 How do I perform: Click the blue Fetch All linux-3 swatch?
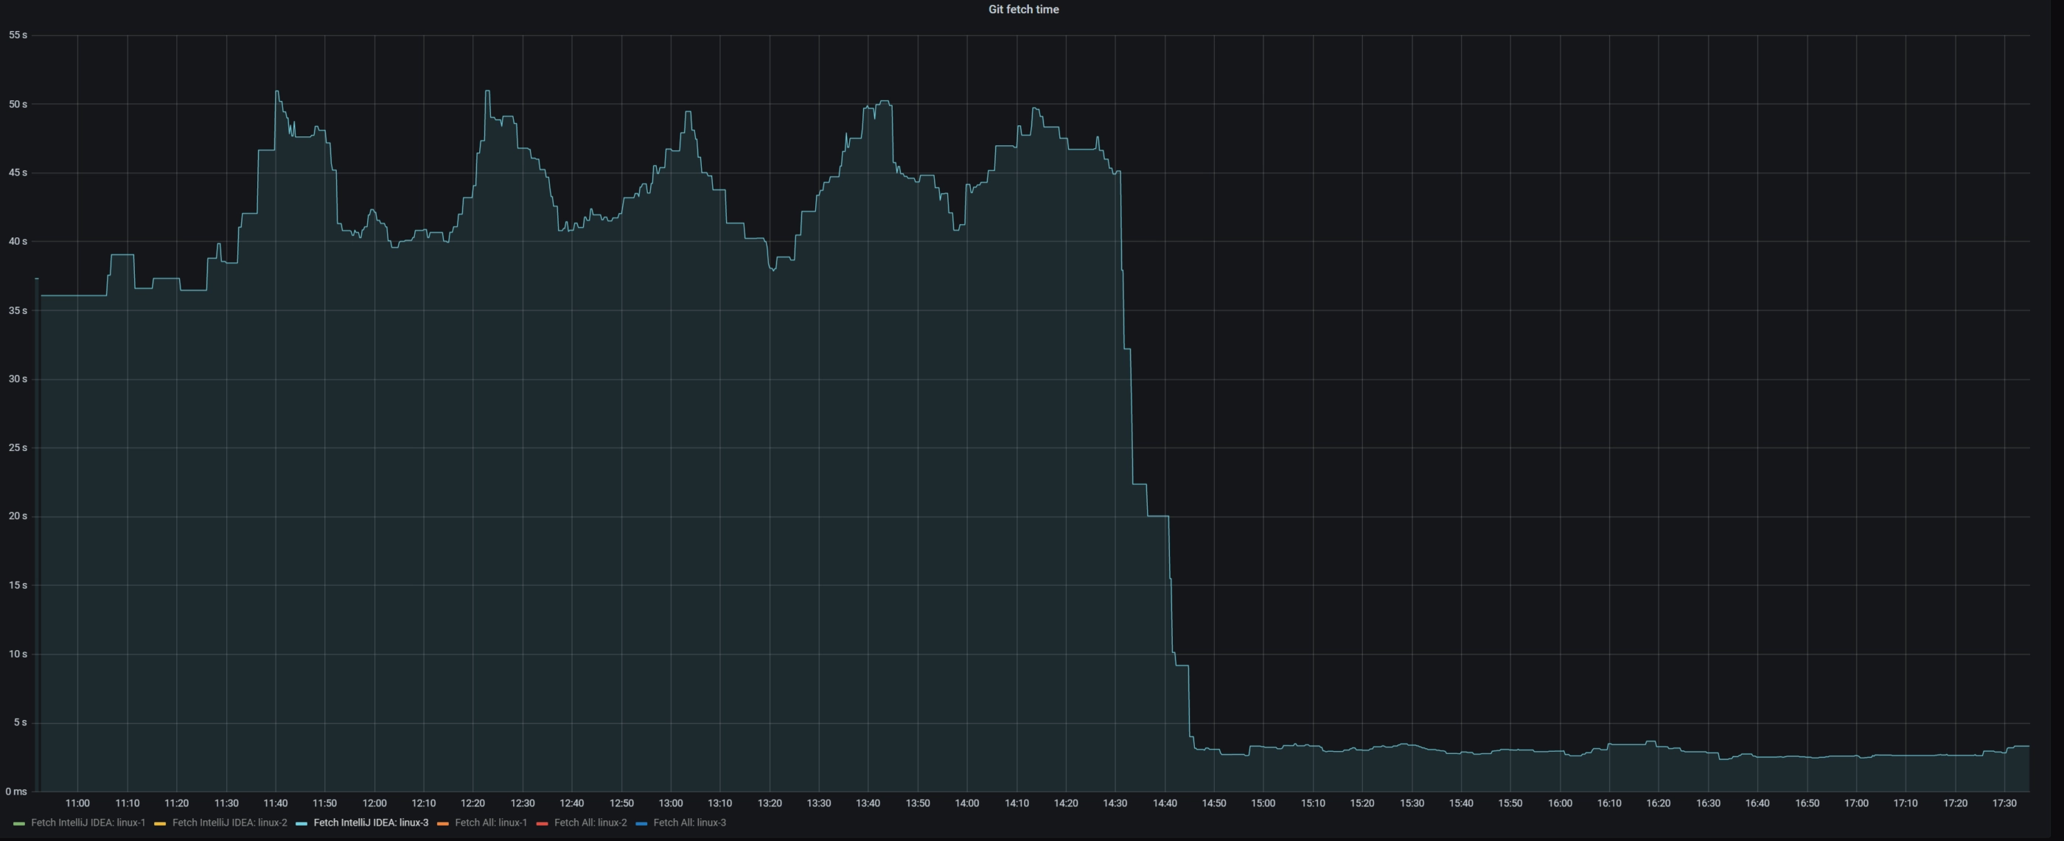641,823
